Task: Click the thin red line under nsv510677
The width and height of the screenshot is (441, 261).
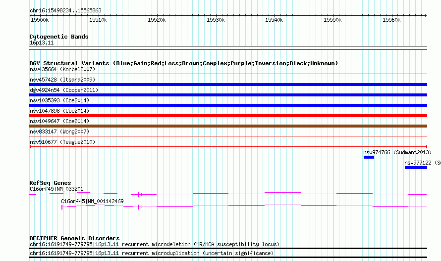Action: 228,146
